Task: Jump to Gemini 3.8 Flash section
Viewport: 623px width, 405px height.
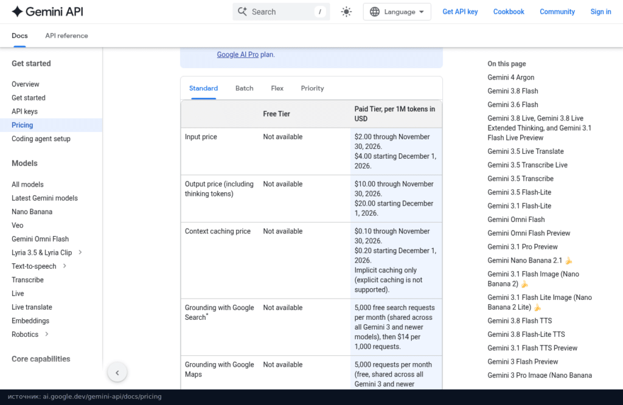Action: click(513, 91)
